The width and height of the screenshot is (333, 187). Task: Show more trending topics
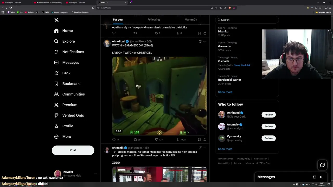pyautogui.click(x=225, y=92)
